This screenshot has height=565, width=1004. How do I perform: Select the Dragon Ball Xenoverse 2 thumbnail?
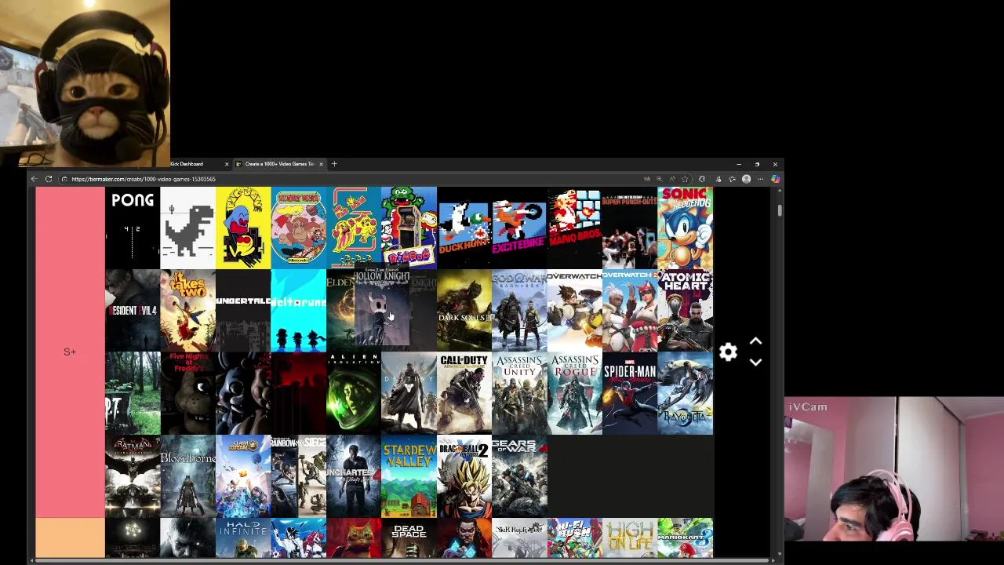(x=464, y=476)
